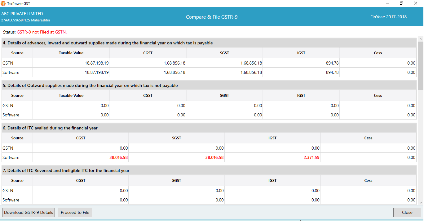Click the FinYear: 2017-2018 label
This screenshot has width=424, height=221.
click(388, 17)
